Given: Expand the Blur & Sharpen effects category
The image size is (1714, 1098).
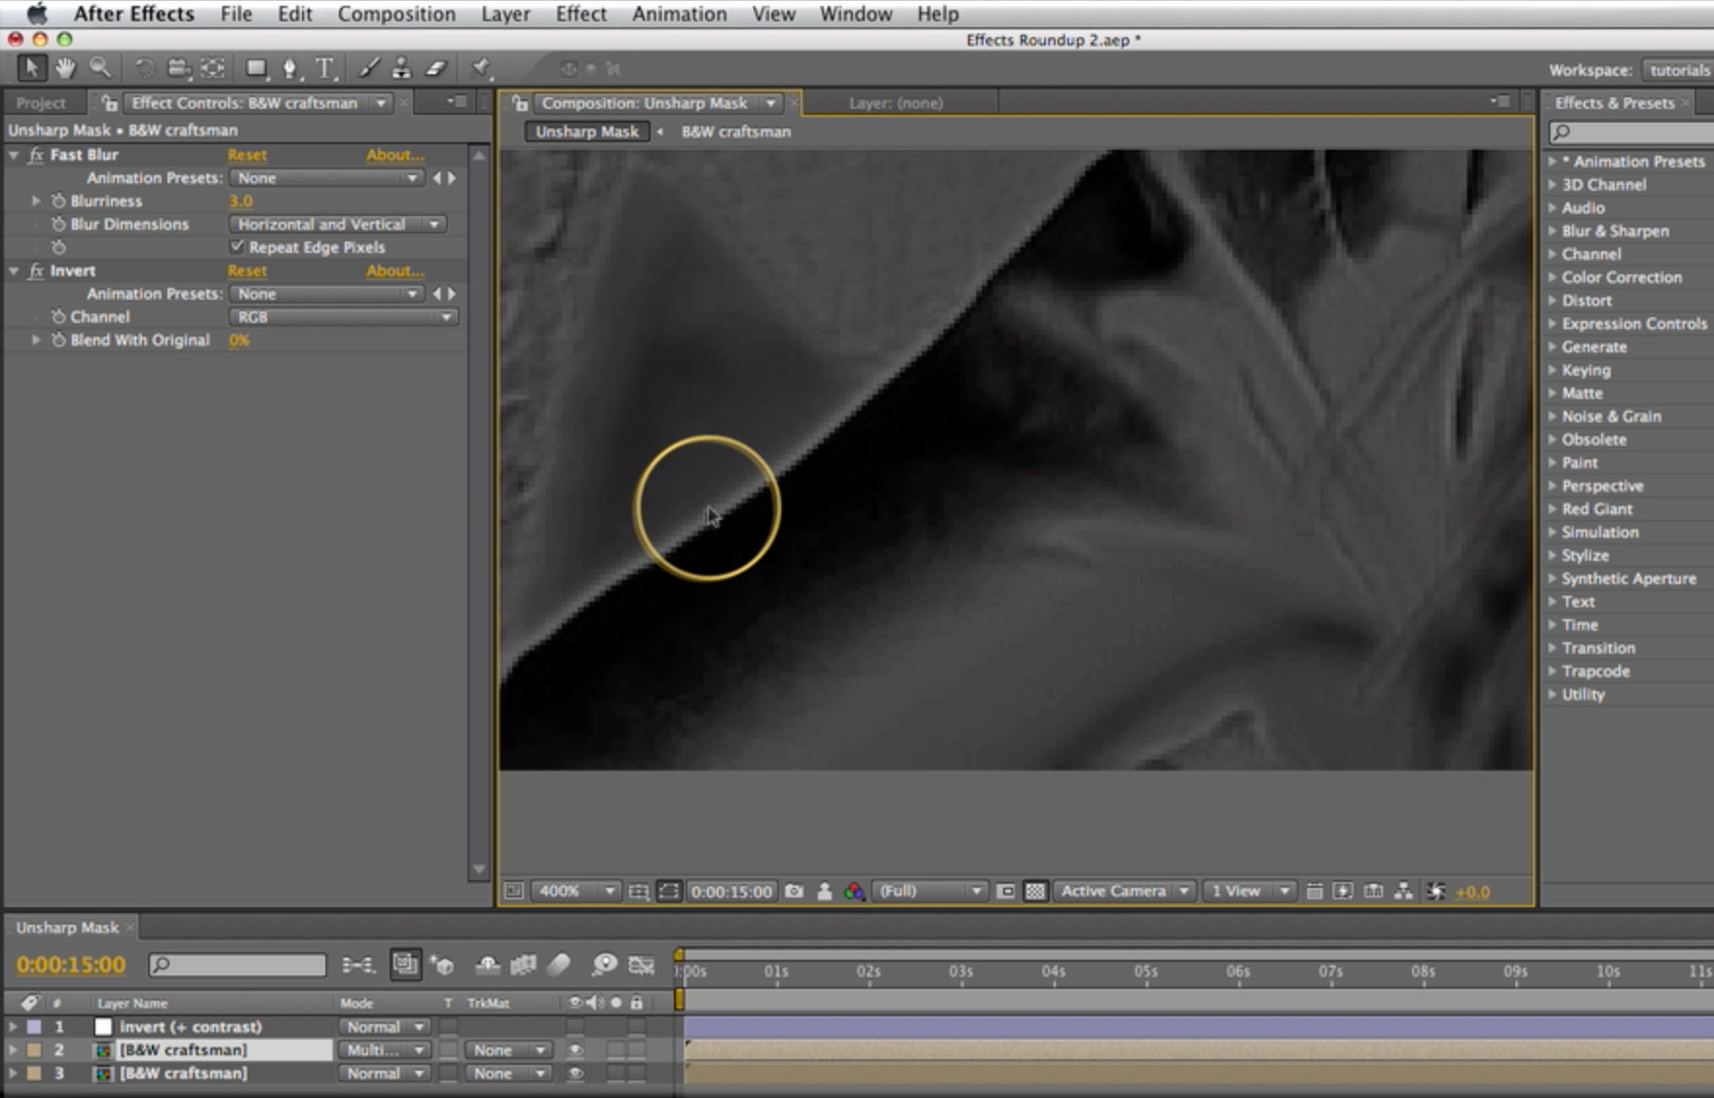Looking at the screenshot, I should pyautogui.click(x=1552, y=231).
